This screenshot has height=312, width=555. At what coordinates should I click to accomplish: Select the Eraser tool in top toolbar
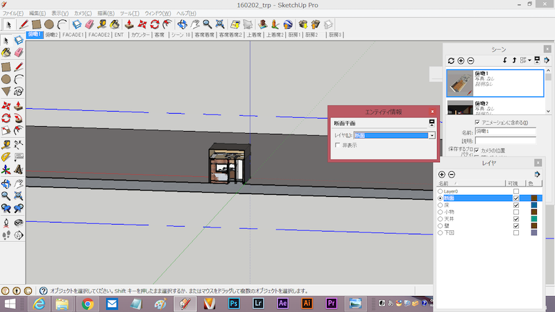[x=89, y=24]
